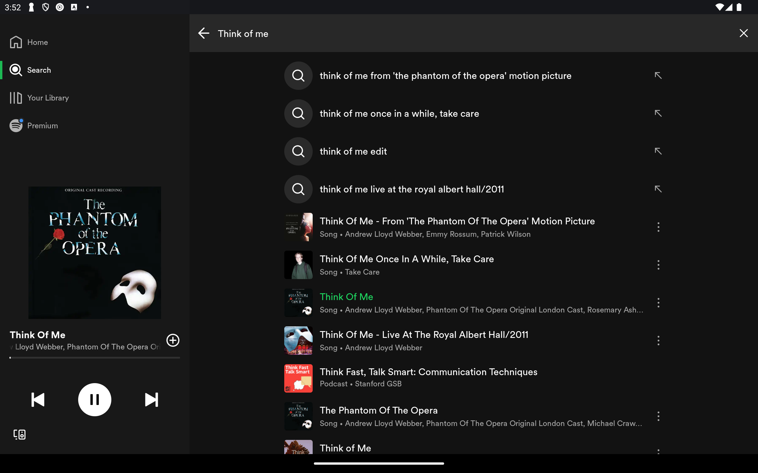Tap the search icon beside 'think of me edit'
This screenshot has height=473, width=758.
pos(298,151)
